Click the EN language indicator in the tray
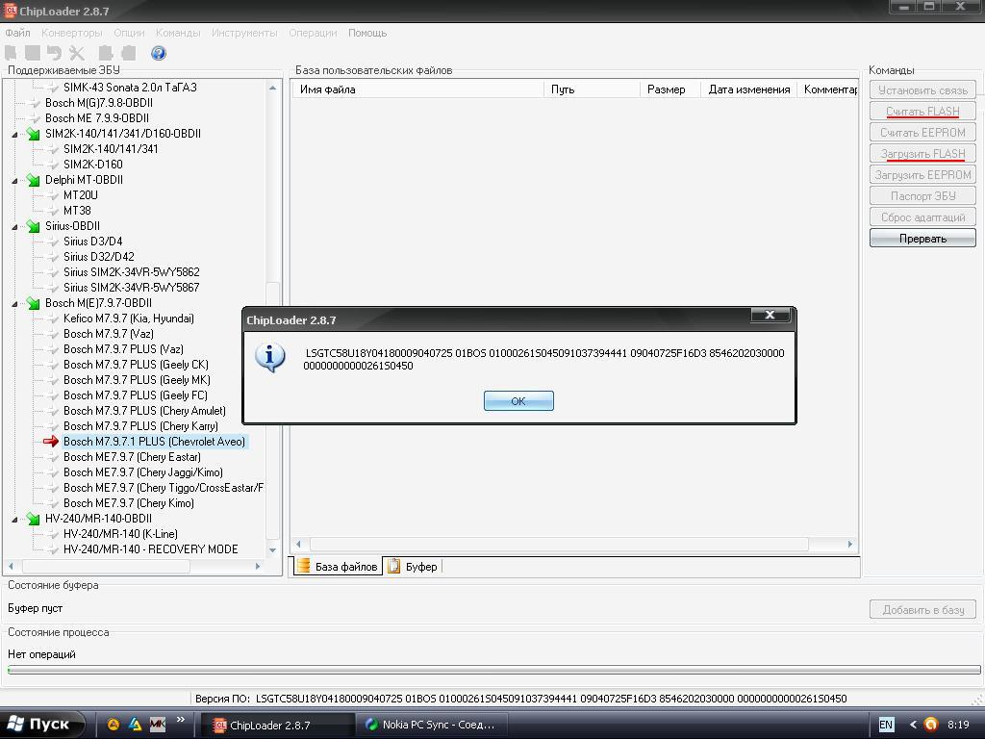The image size is (985, 739). pyautogui.click(x=886, y=725)
